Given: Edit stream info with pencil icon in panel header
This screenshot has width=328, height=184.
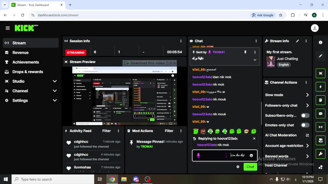Looking at the screenshot, I should pos(297,41).
